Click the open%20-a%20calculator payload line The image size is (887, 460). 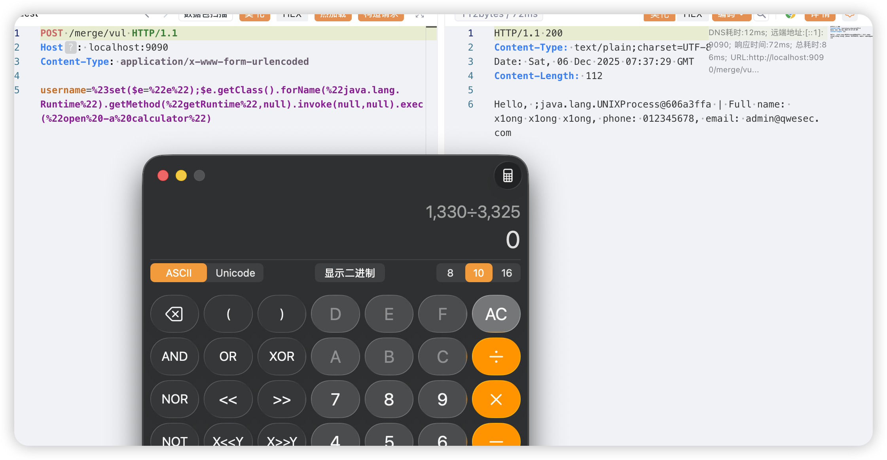[x=126, y=119]
